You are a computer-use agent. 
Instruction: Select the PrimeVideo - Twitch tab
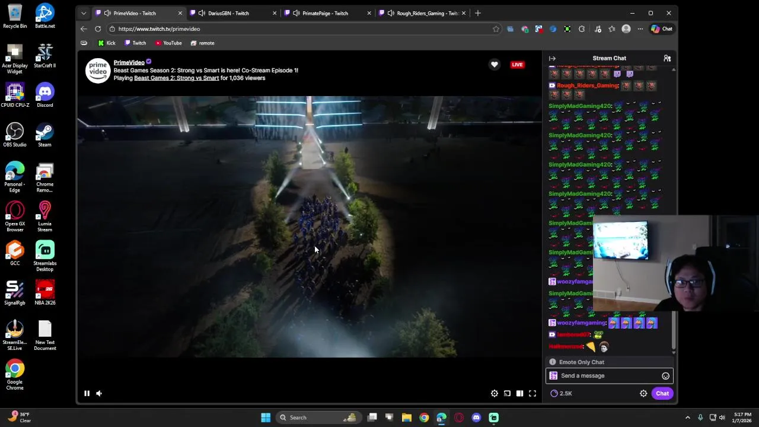pyautogui.click(x=138, y=13)
